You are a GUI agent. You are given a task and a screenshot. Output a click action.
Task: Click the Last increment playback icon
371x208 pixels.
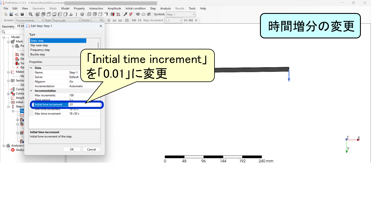pos(191,20)
